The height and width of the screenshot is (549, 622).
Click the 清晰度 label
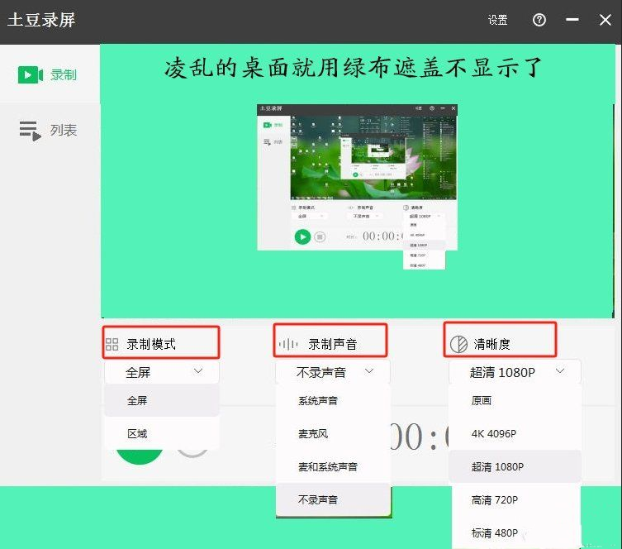tap(491, 344)
